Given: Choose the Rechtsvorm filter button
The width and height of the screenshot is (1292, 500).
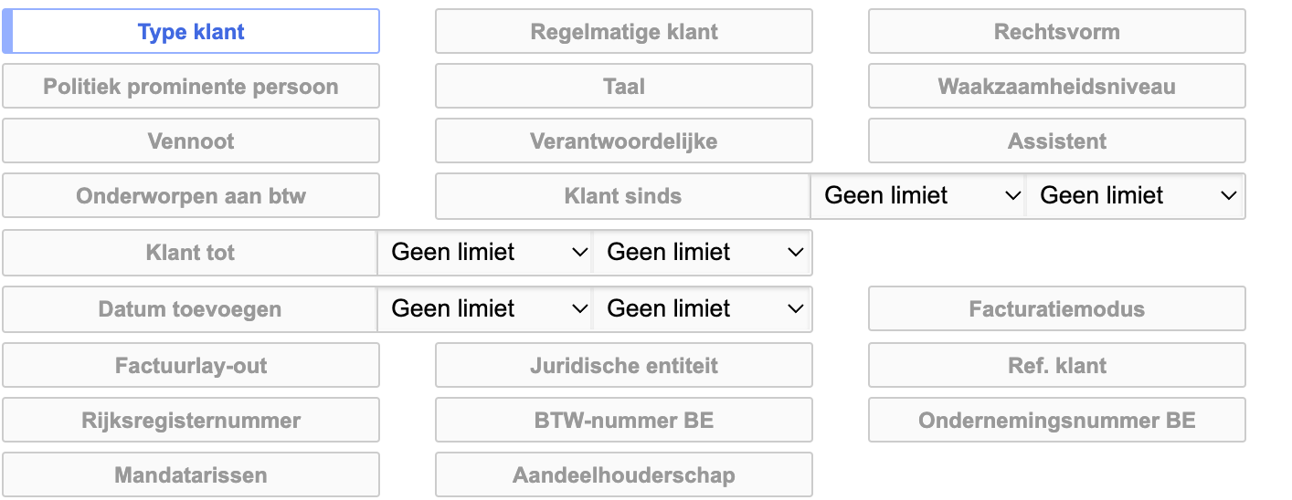Looking at the screenshot, I should (1056, 32).
